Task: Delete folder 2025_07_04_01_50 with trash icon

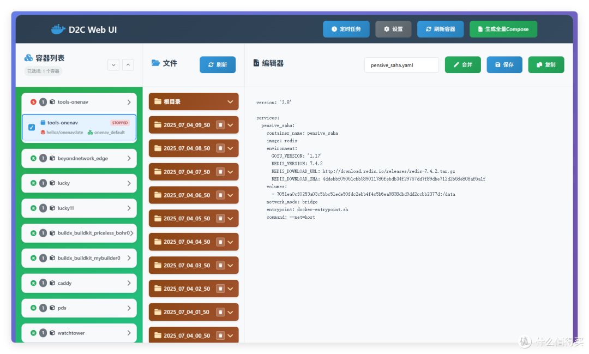Action: pos(220,313)
